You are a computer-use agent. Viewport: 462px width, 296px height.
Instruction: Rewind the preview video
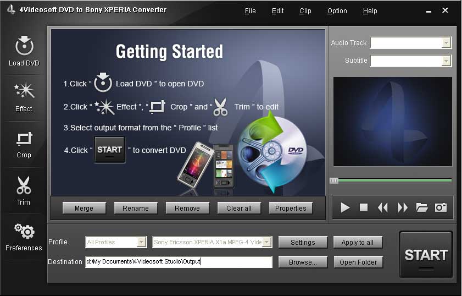click(383, 207)
